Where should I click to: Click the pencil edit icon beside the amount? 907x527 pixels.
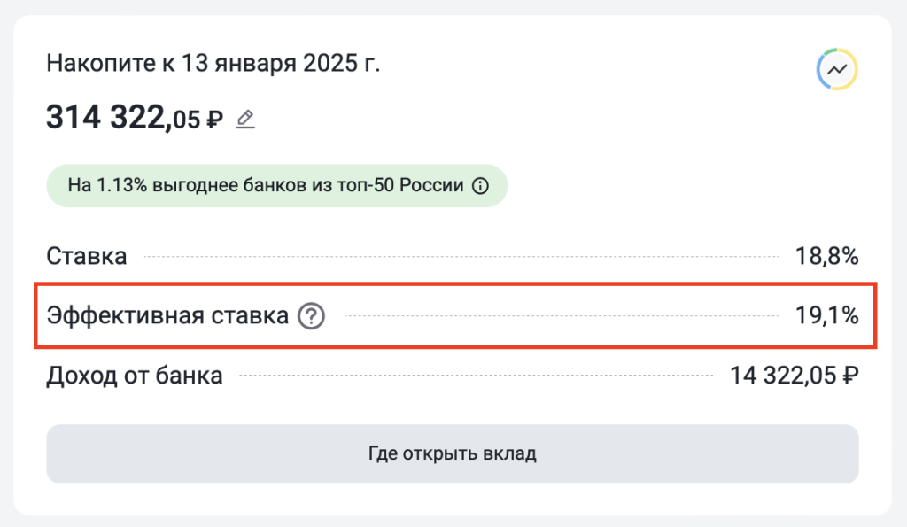point(245,119)
